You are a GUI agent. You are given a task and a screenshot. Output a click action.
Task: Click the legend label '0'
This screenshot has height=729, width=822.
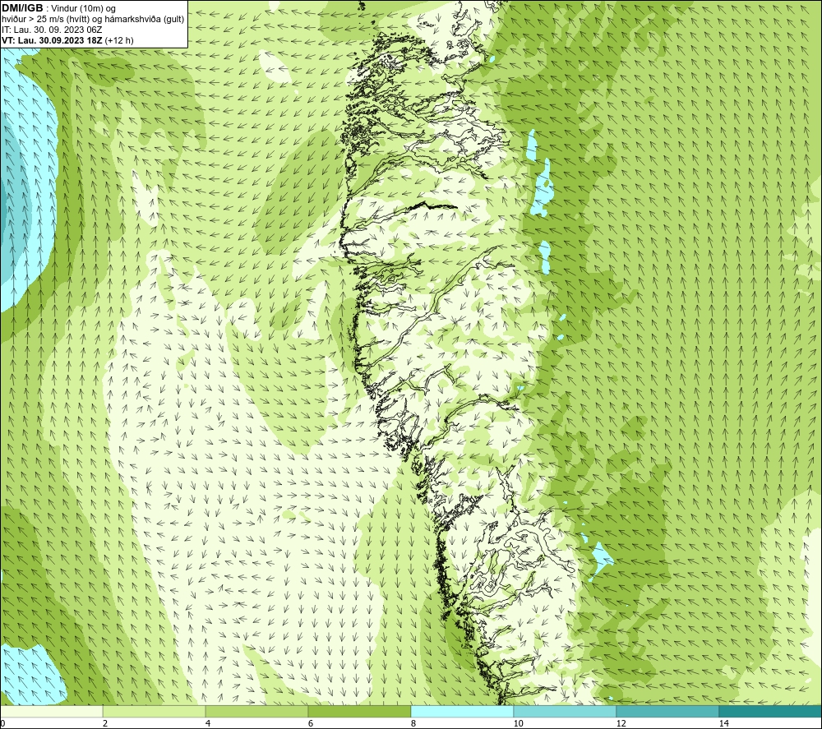coord(2,723)
